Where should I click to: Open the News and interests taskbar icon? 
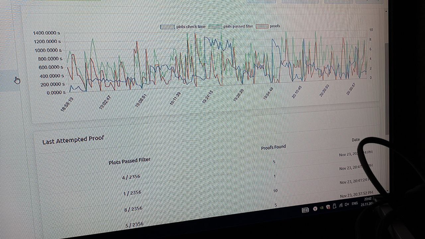tap(305, 210)
